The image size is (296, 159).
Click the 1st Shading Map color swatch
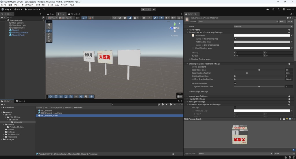pos(262,42)
